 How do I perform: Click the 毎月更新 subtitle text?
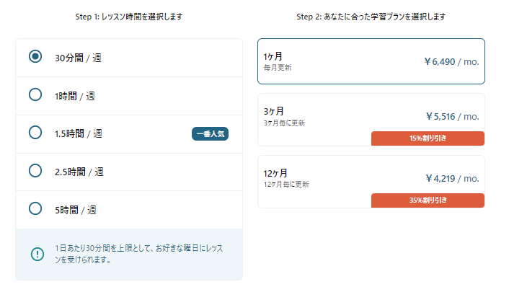click(278, 68)
